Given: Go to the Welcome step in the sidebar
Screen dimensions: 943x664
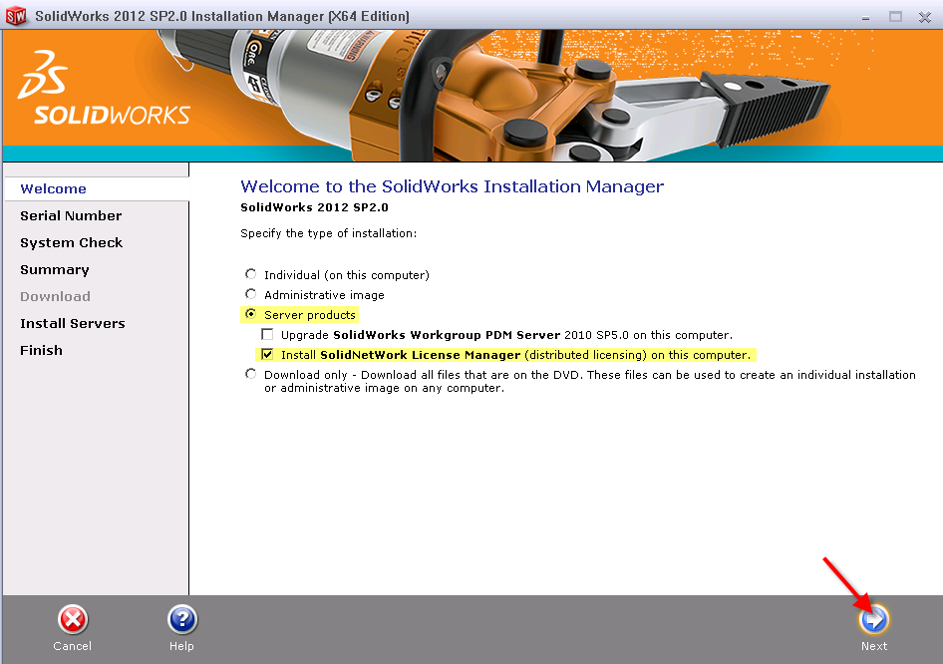Looking at the screenshot, I should (53, 188).
